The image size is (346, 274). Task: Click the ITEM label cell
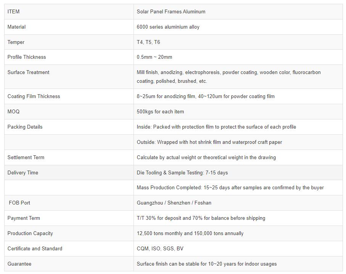coord(14,12)
